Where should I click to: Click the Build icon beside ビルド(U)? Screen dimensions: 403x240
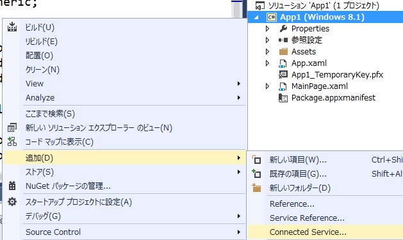click(12, 27)
